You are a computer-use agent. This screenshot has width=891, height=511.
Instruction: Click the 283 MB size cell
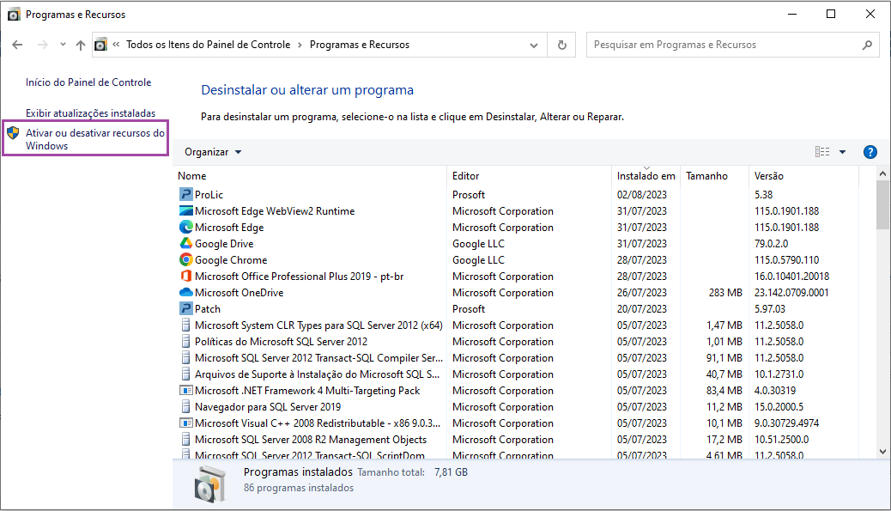click(x=725, y=293)
